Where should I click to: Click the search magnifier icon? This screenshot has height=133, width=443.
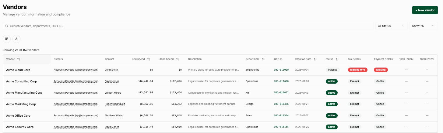[x=7, y=26]
